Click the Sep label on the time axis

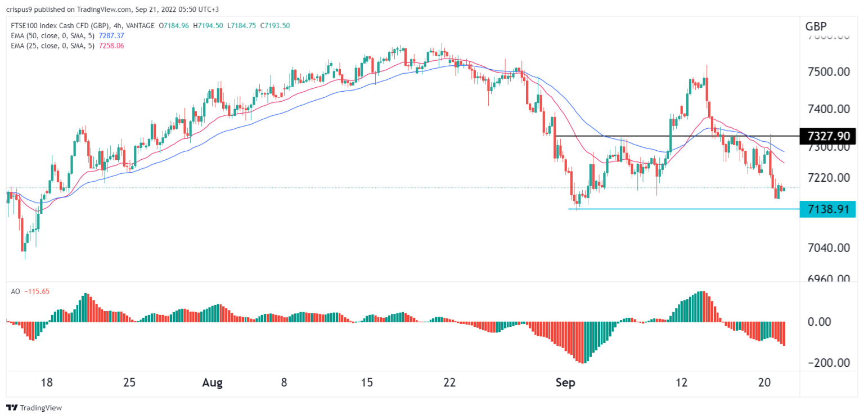tap(566, 382)
